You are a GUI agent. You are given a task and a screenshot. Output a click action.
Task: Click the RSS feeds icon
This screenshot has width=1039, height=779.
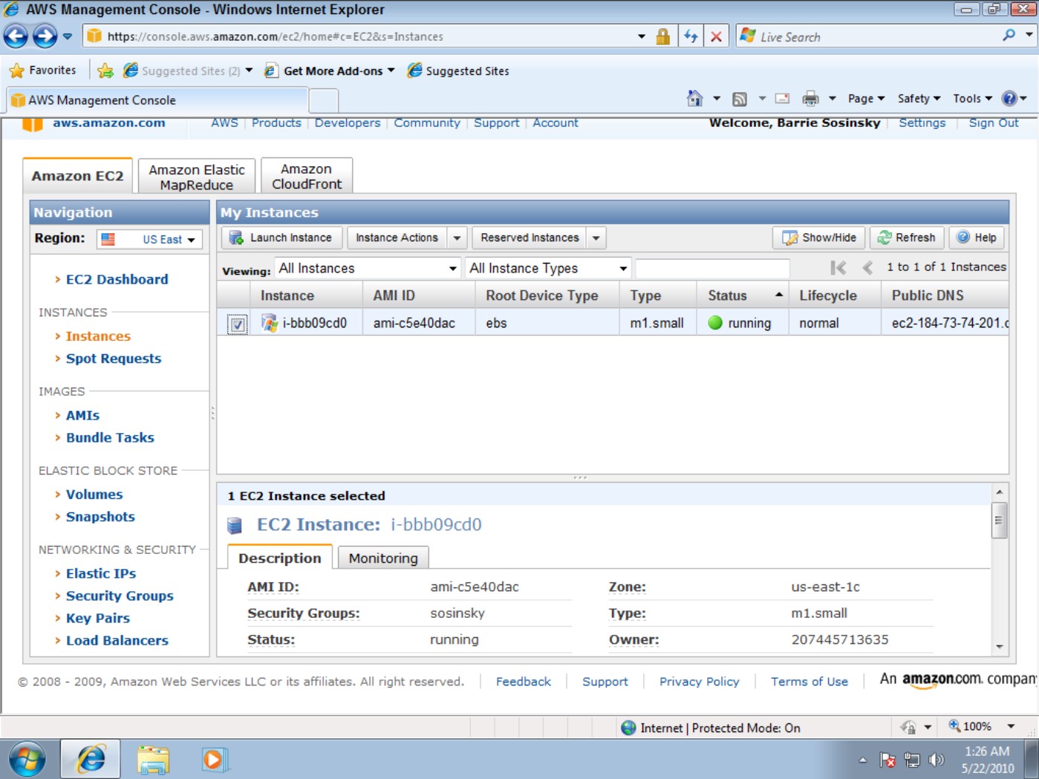coord(740,99)
